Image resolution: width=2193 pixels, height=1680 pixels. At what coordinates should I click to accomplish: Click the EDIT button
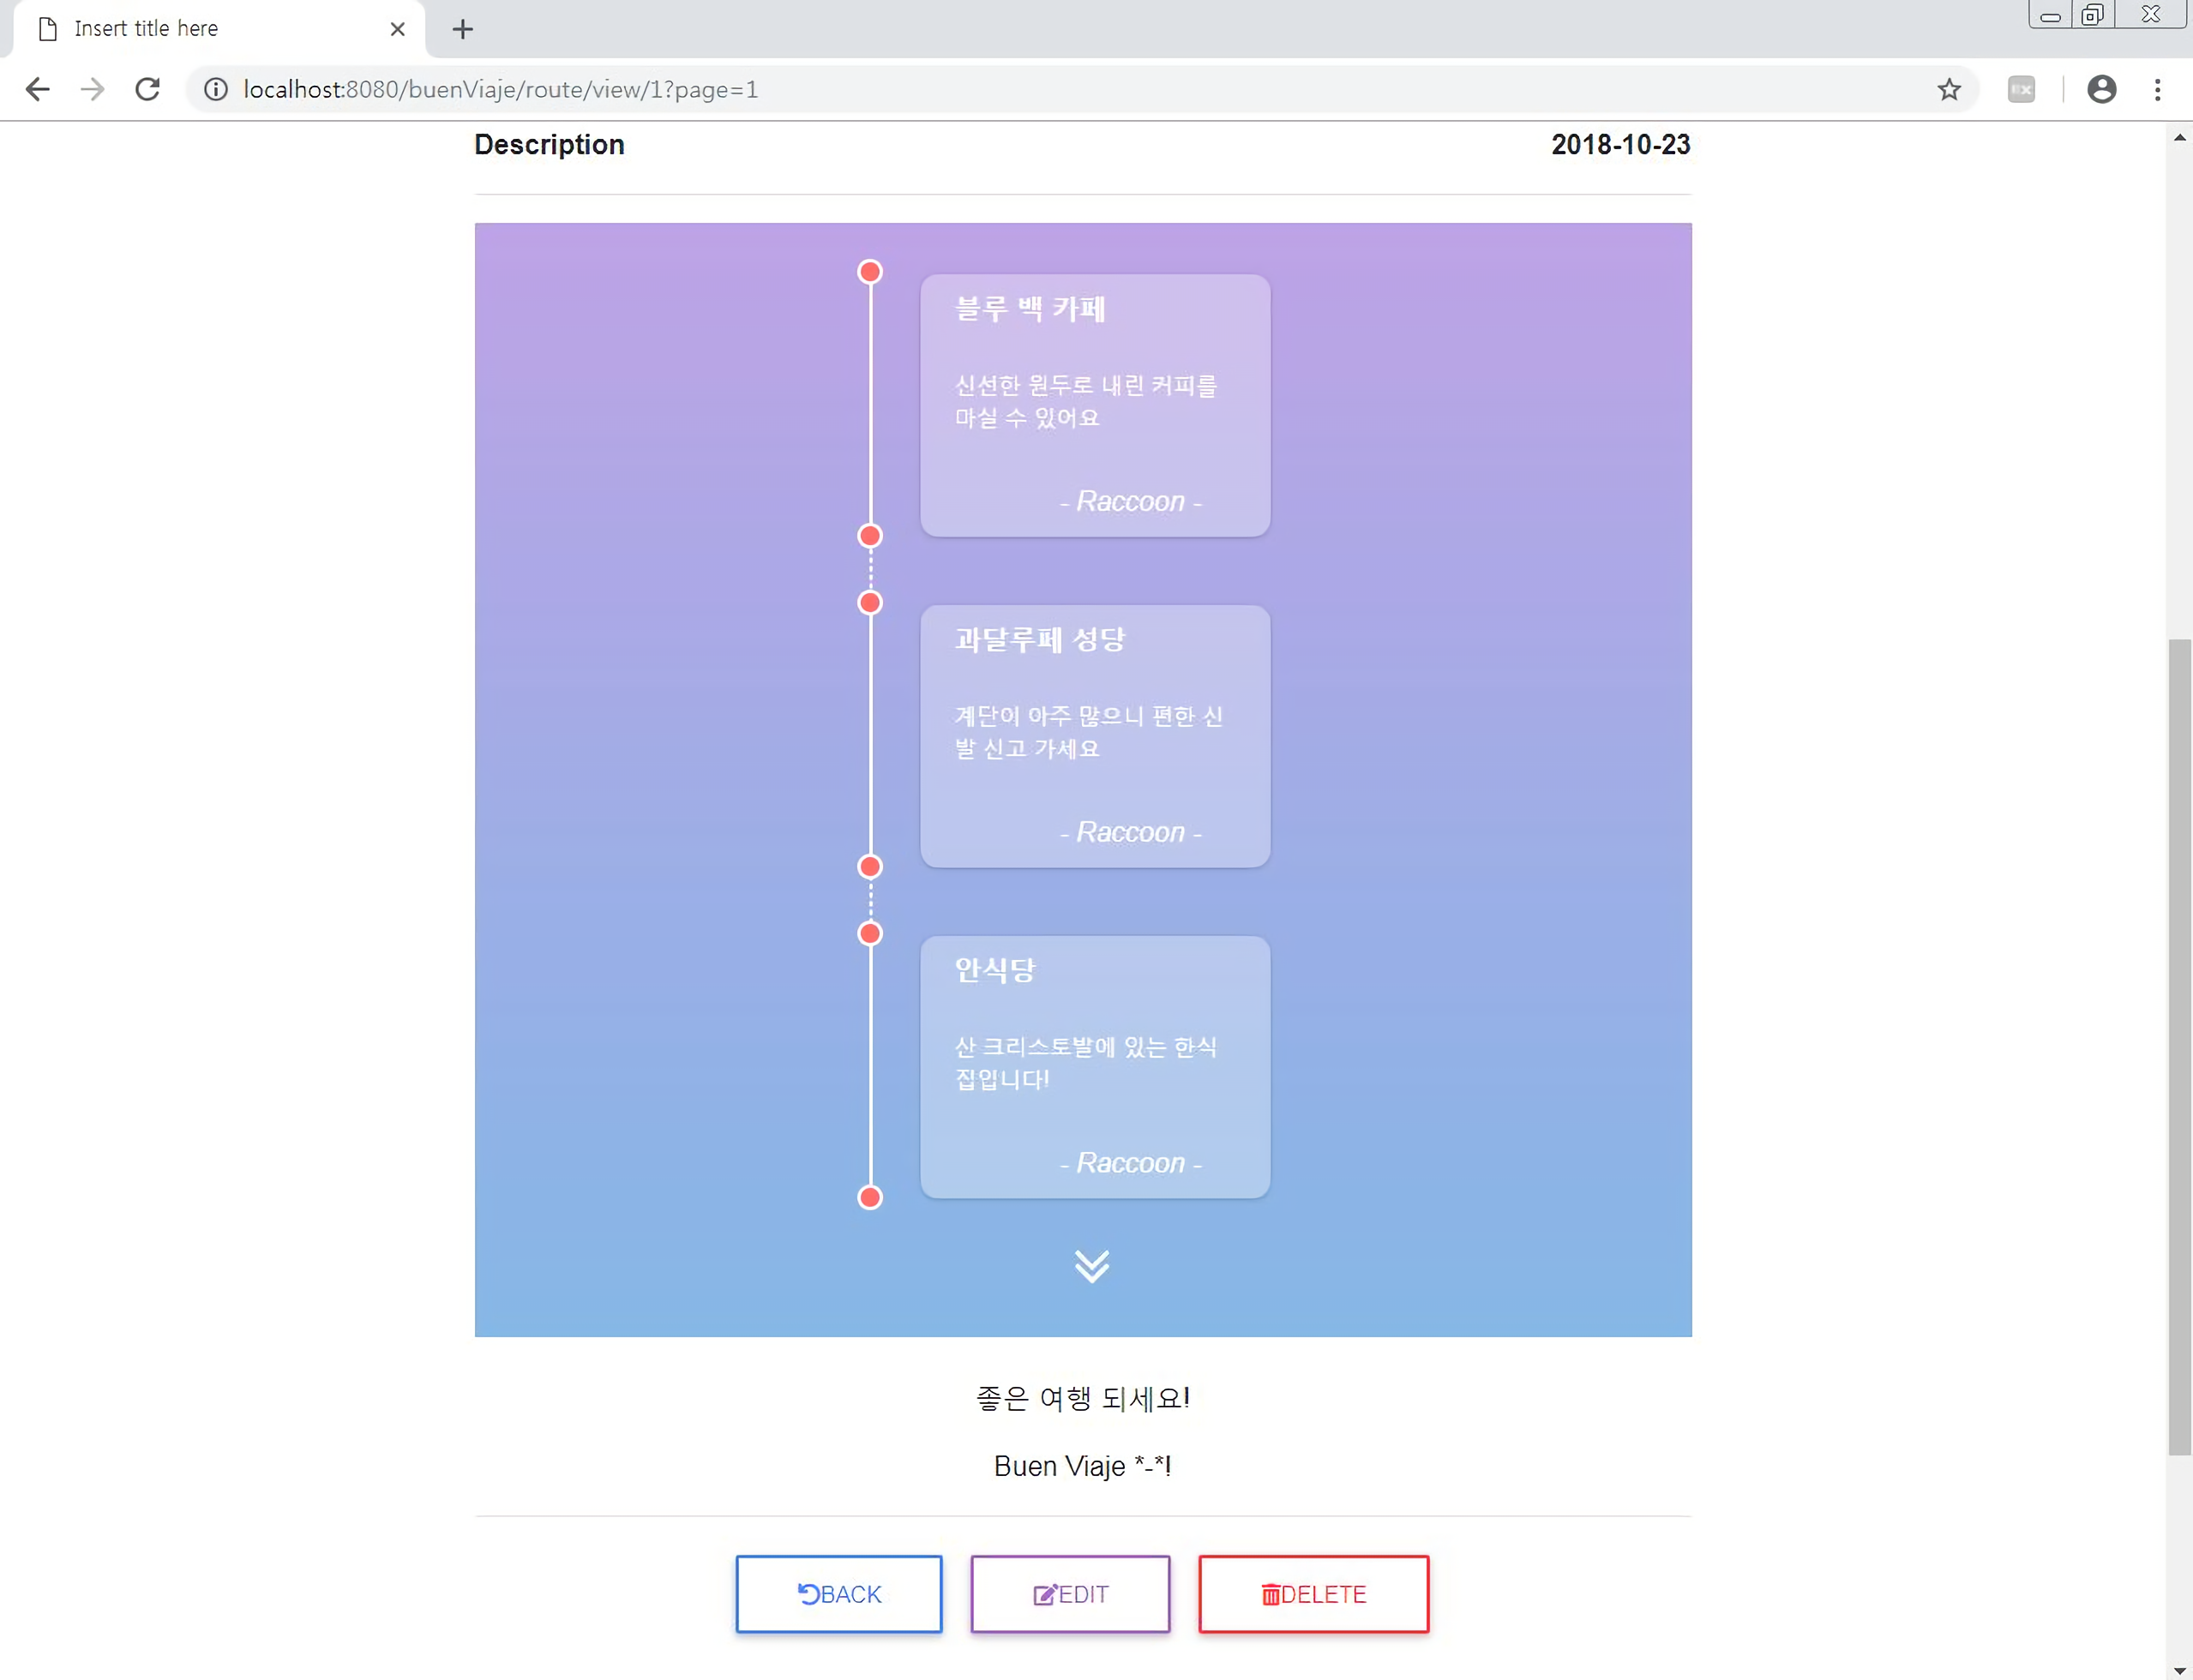(1070, 1594)
